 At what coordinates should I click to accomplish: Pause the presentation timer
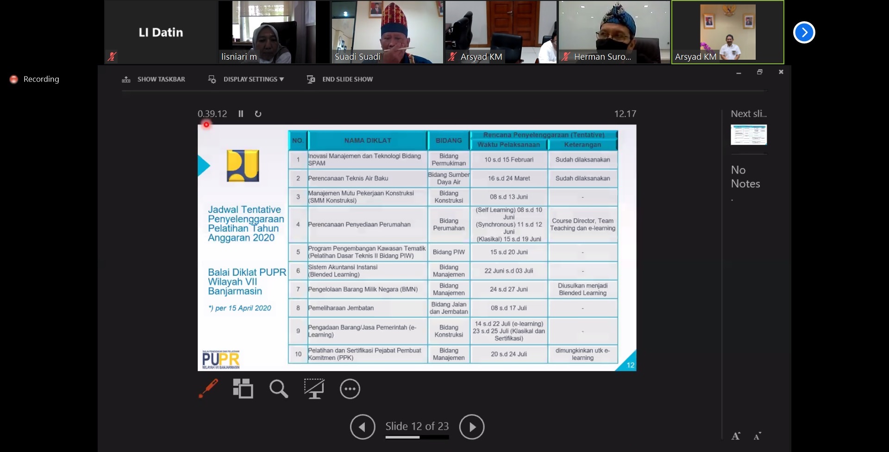tap(241, 114)
